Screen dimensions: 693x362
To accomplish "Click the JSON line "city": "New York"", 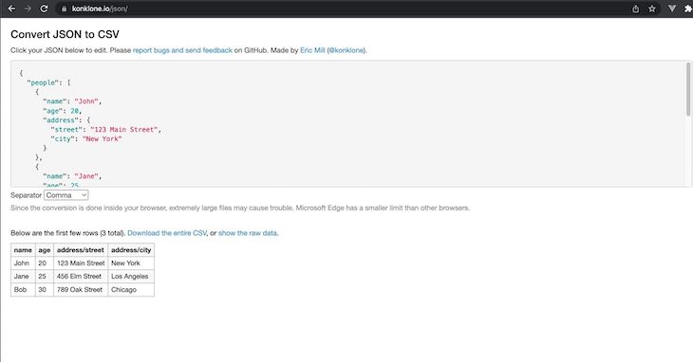I will pos(86,139).
